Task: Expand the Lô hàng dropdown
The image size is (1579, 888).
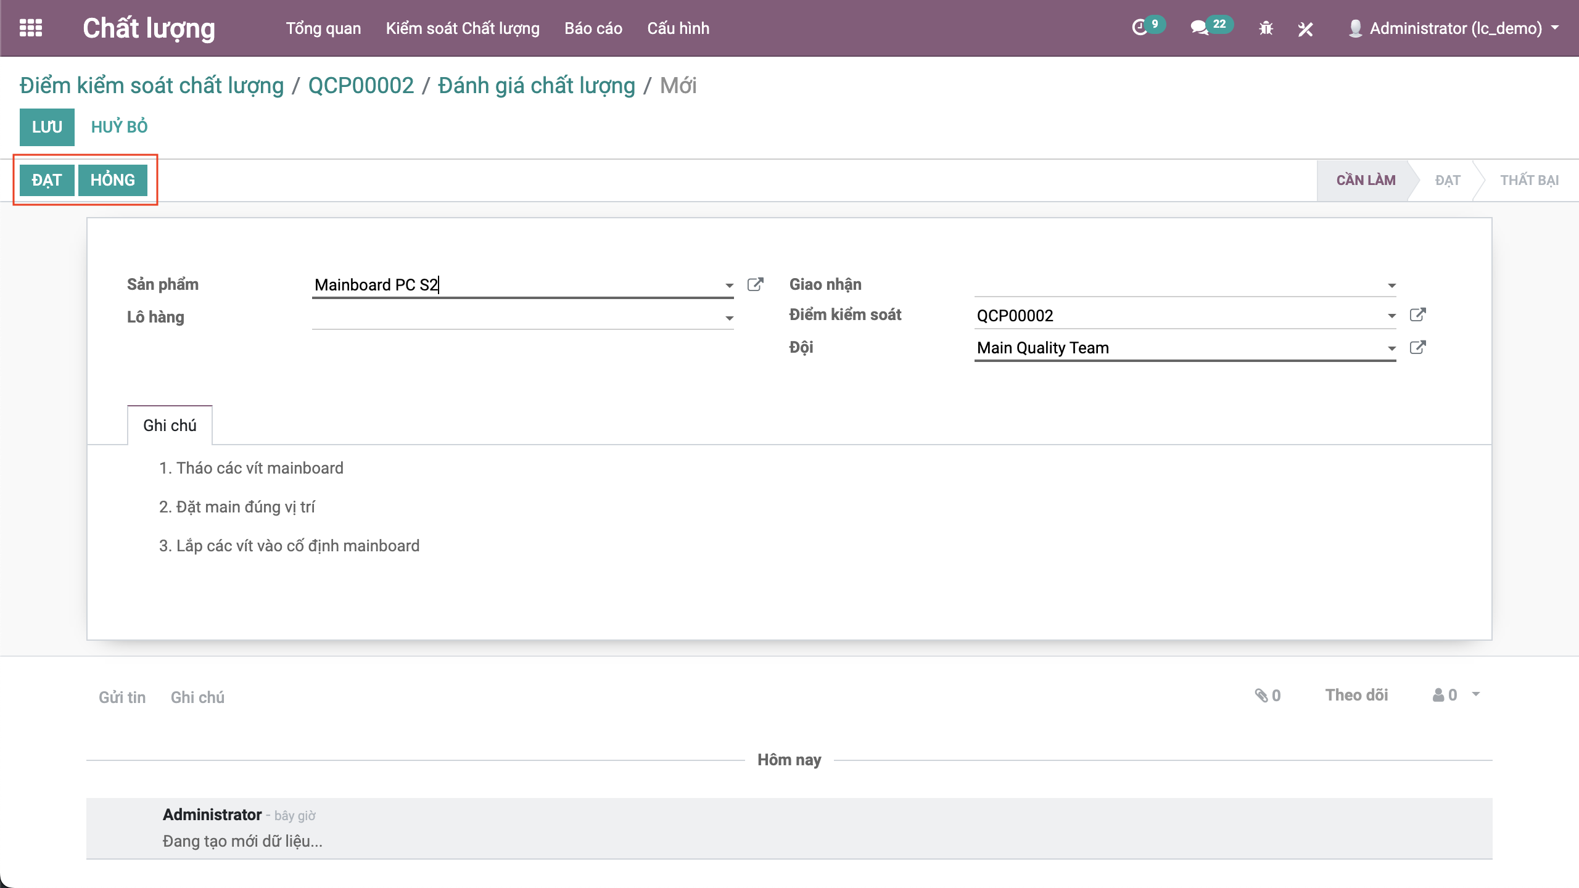Action: tap(729, 318)
